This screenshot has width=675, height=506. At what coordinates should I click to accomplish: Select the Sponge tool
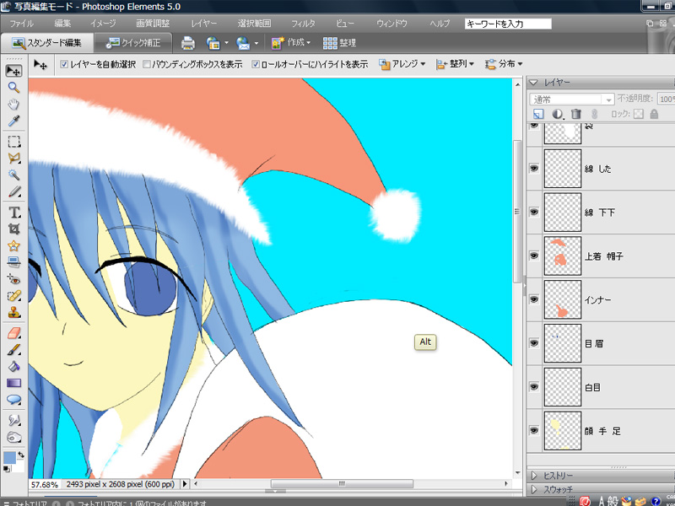13,438
